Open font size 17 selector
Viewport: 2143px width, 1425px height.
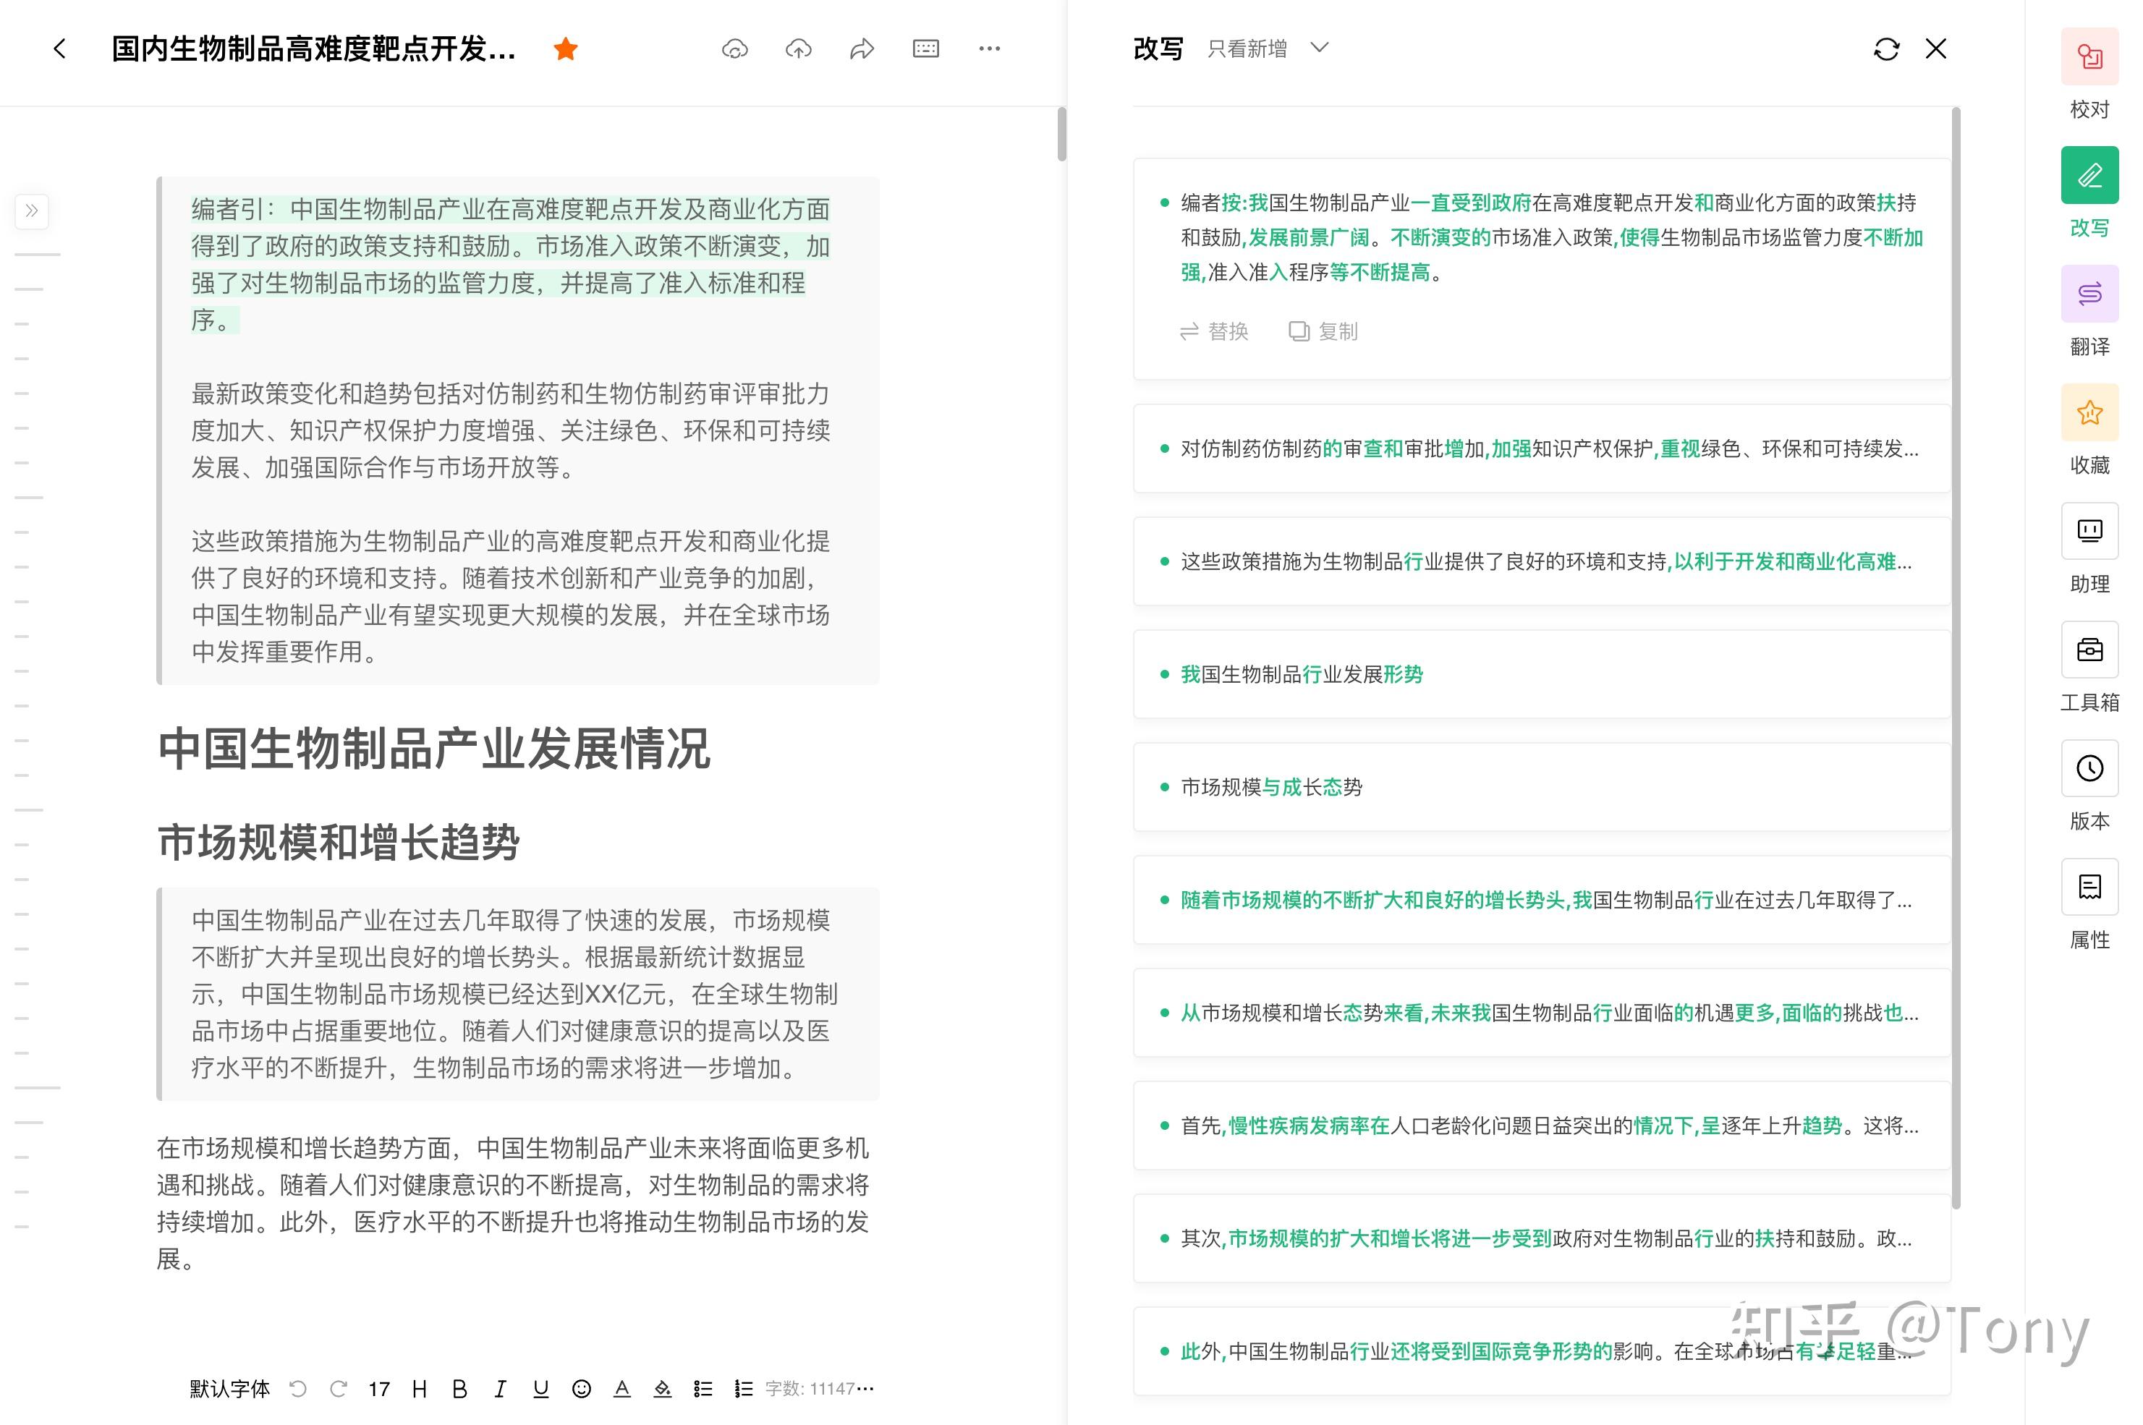pos(379,1389)
